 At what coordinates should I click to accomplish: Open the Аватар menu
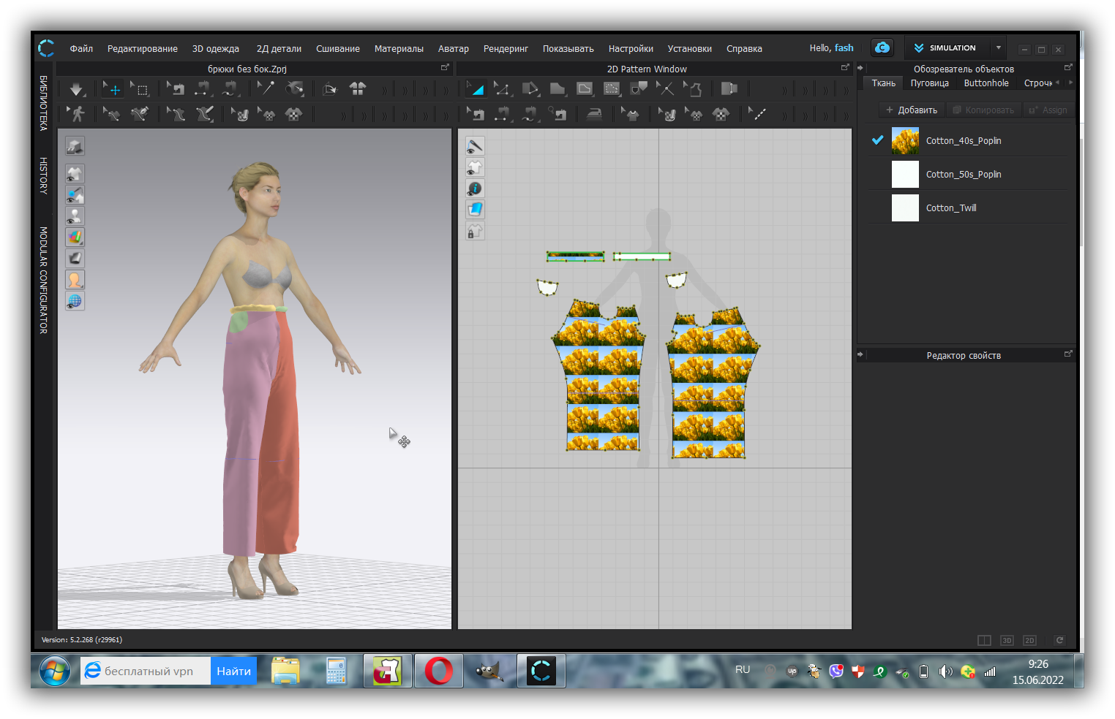[x=454, y=48]
